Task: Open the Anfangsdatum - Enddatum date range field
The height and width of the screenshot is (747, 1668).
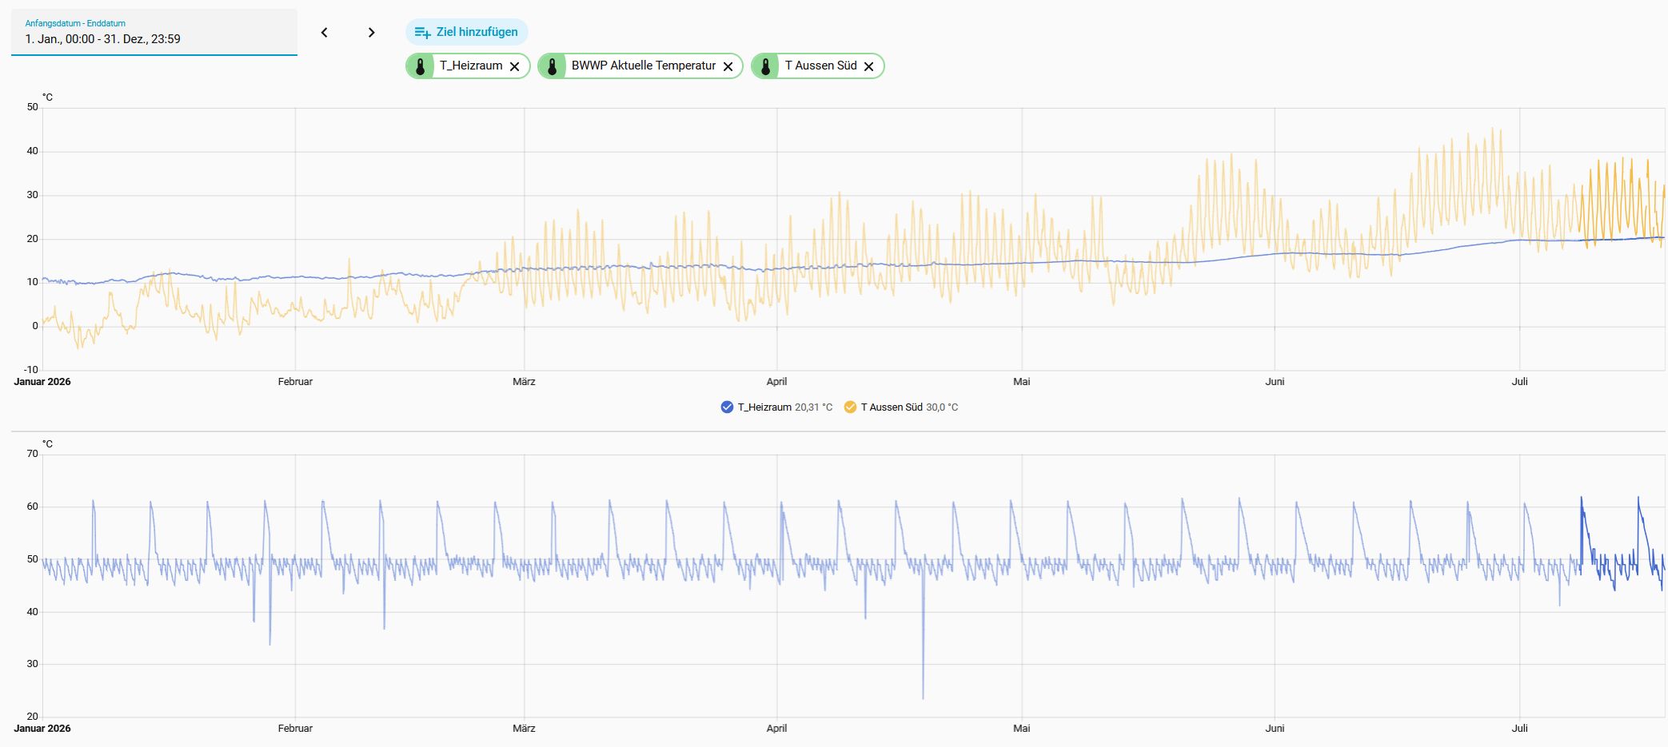Action: point(154,33)
